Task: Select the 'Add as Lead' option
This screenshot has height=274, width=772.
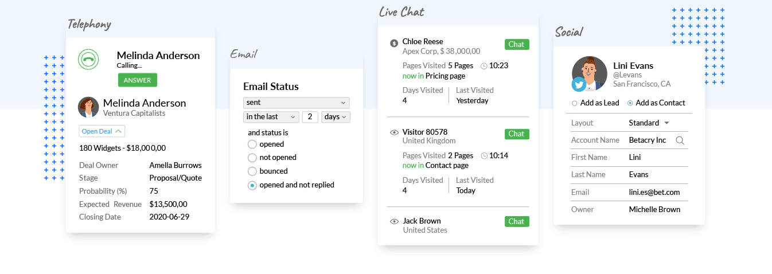Action: point(575,103)
